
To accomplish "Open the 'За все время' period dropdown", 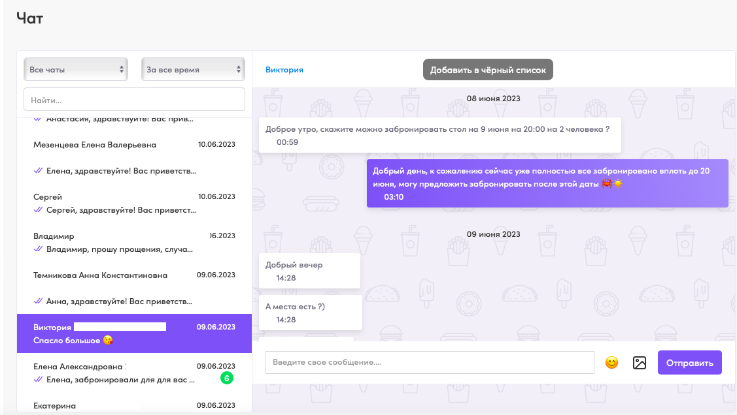I will (x=193, y=69).
